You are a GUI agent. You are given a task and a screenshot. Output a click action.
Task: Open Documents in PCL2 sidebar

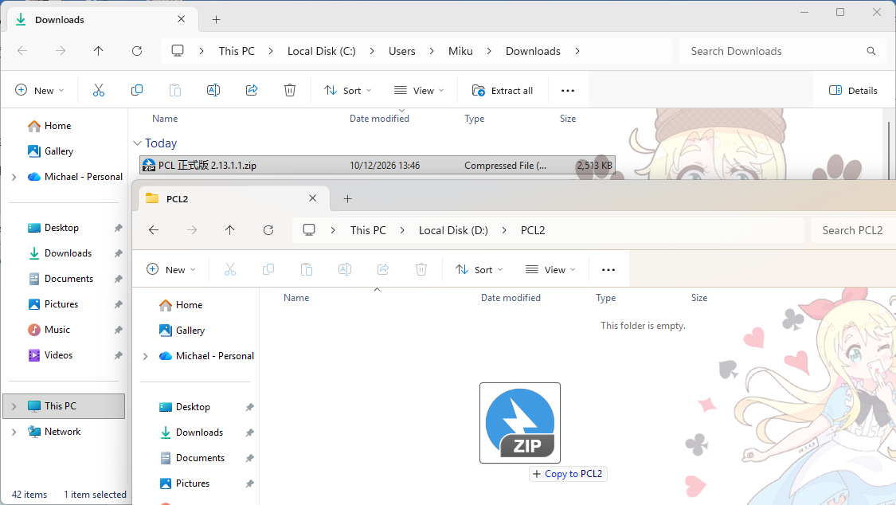tap(192, 458)
